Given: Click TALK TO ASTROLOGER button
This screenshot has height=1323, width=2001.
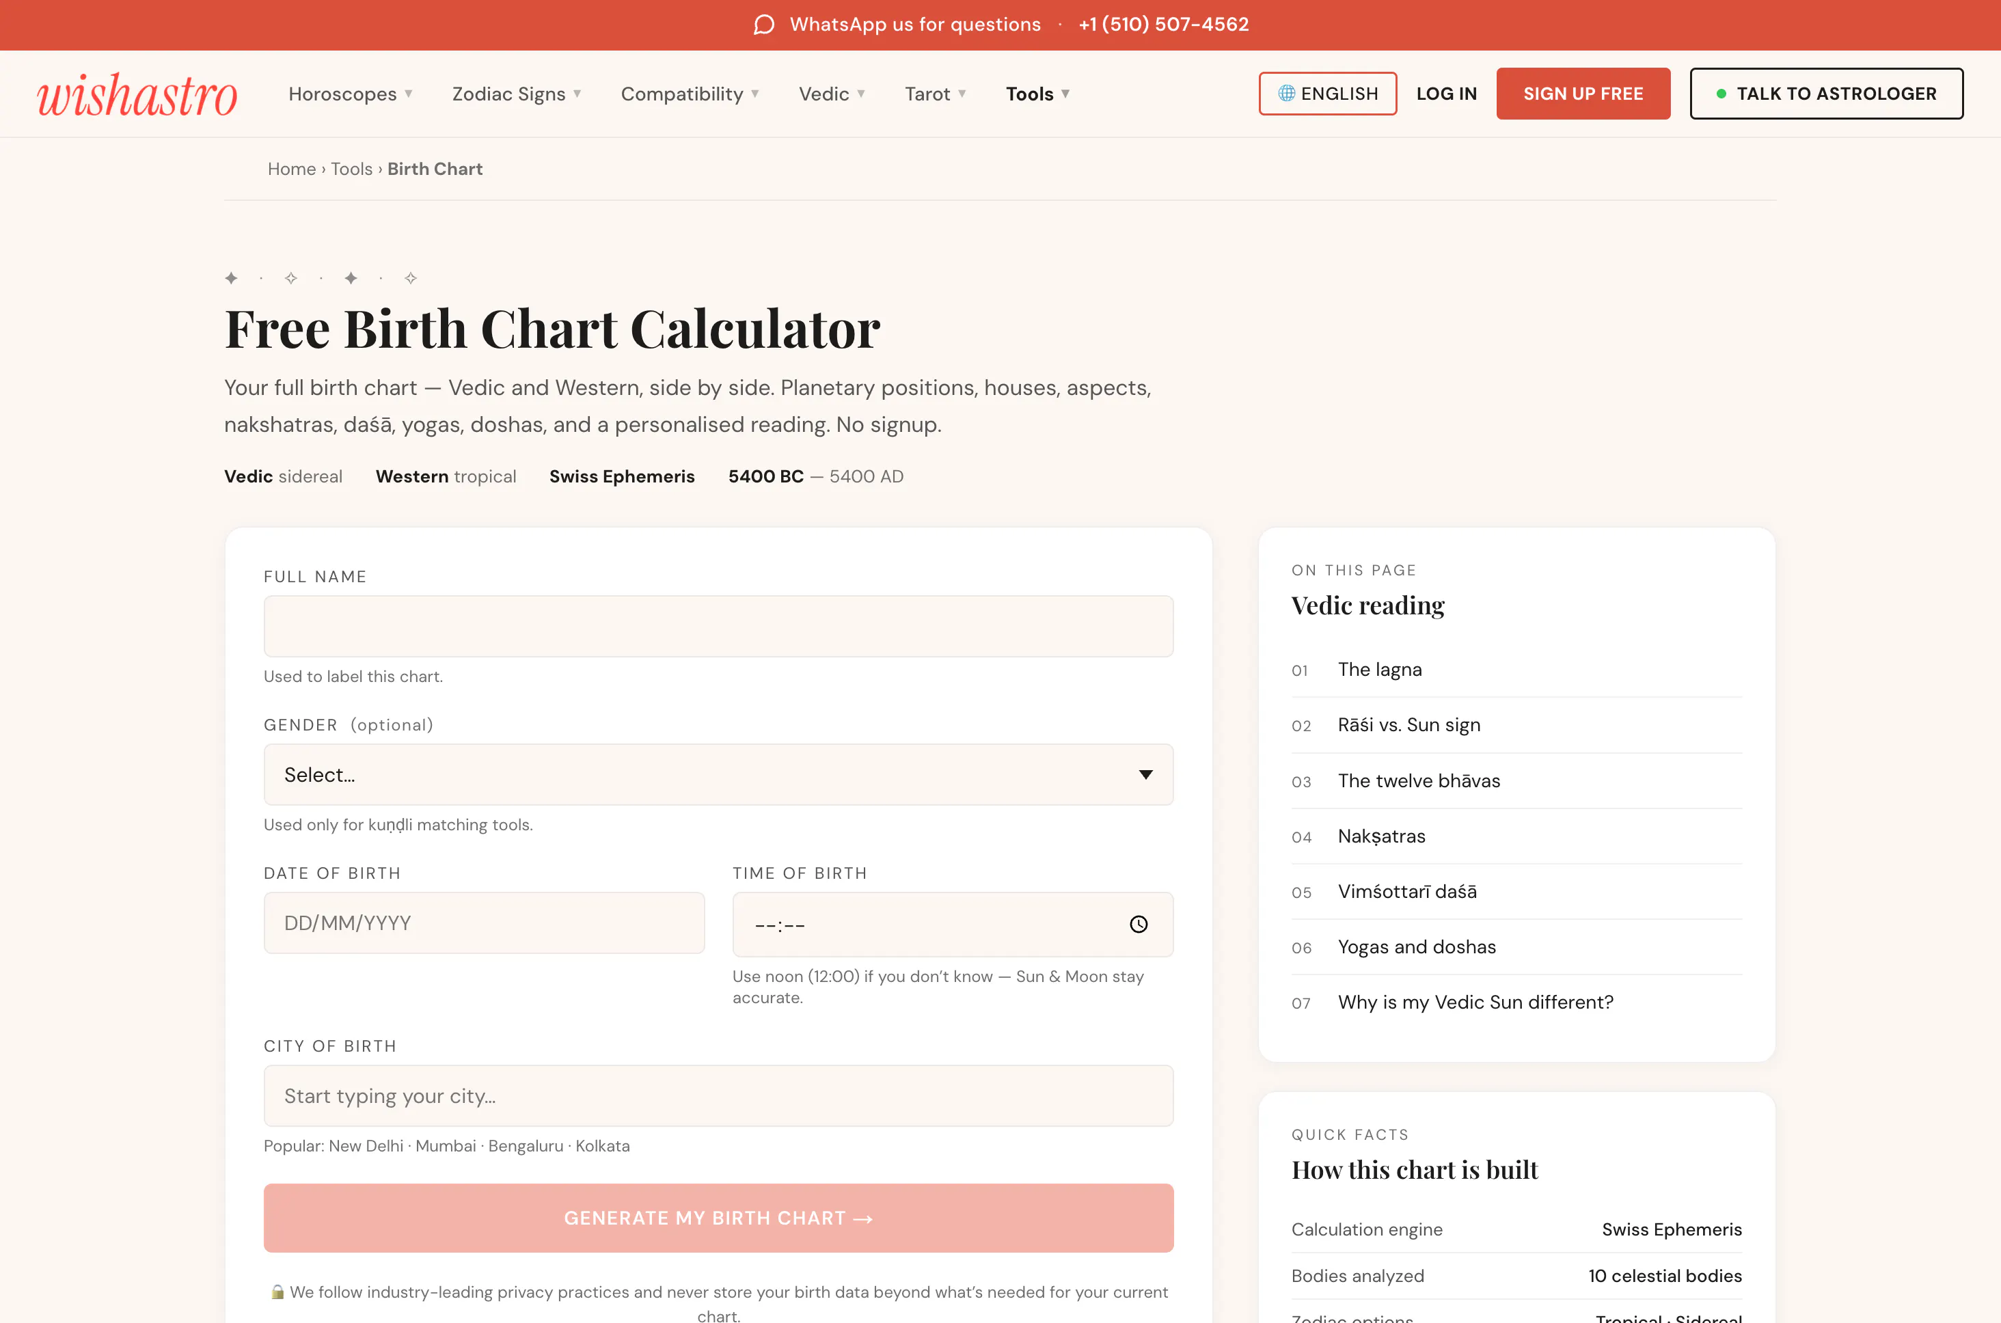Looking at the screenshot, I should [x=1826, y=94].
